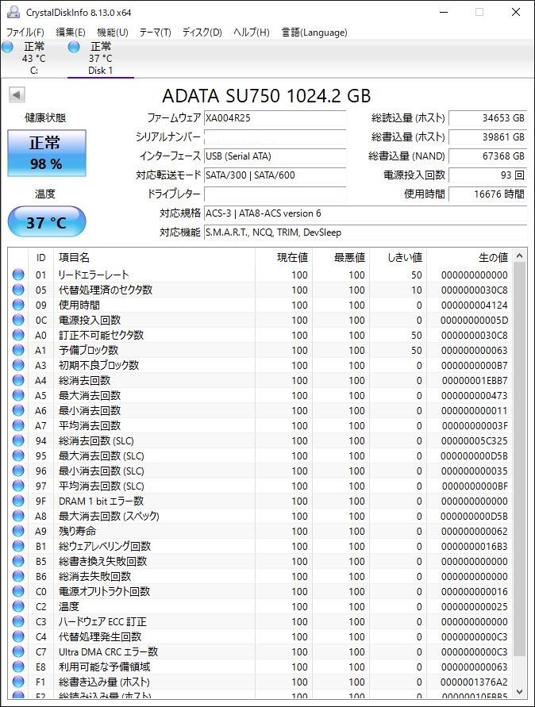Click status icon for row A0 訂正不可能セクタ数
This screenshot has height=707, width=535.
click(18, 335)
